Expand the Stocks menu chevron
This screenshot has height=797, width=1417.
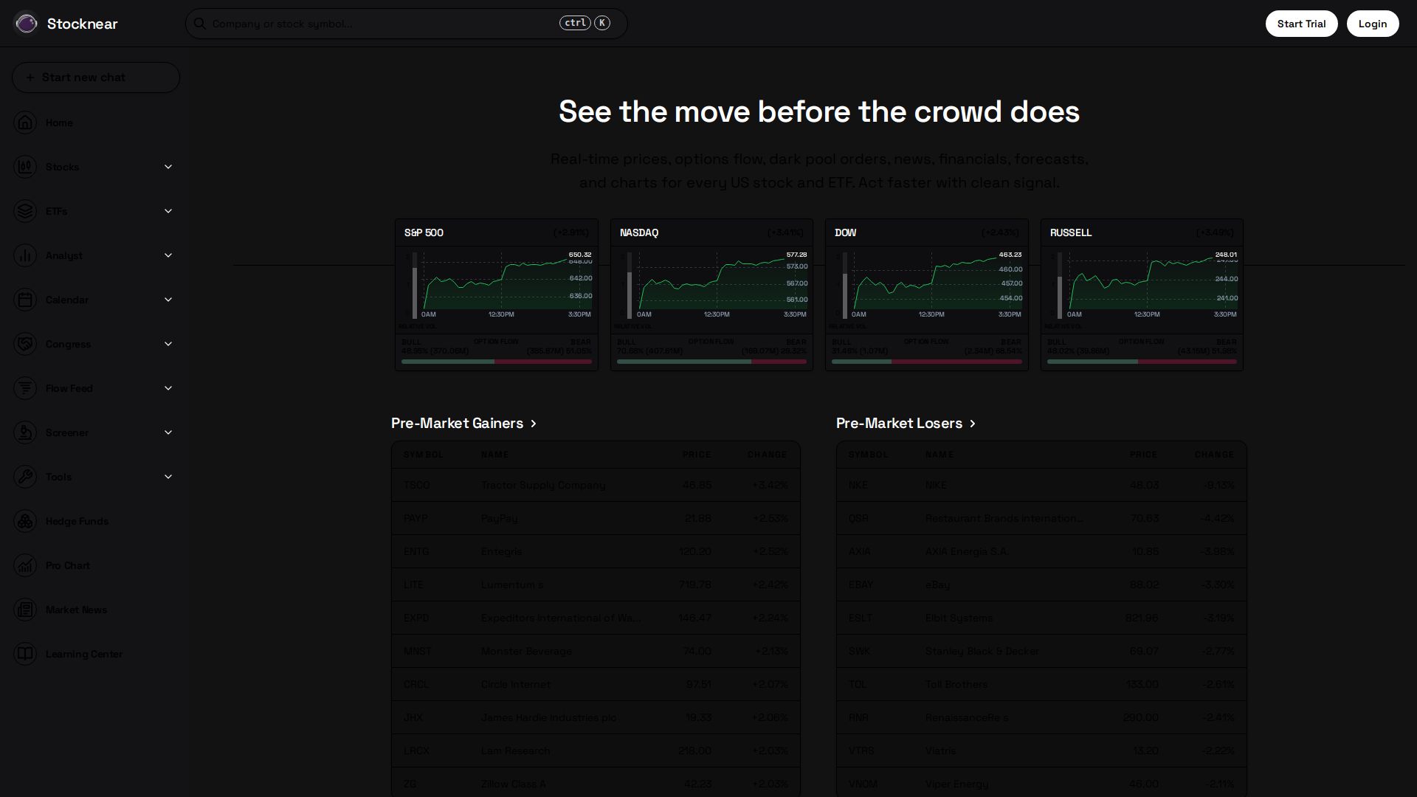168,167
